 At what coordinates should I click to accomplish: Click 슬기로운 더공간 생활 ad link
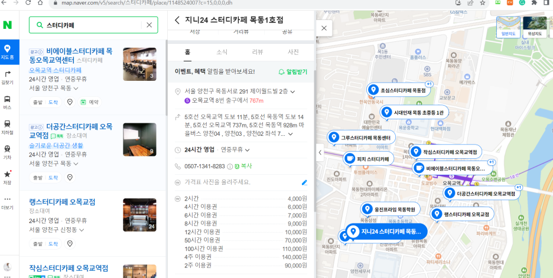(x=56, y=146)
